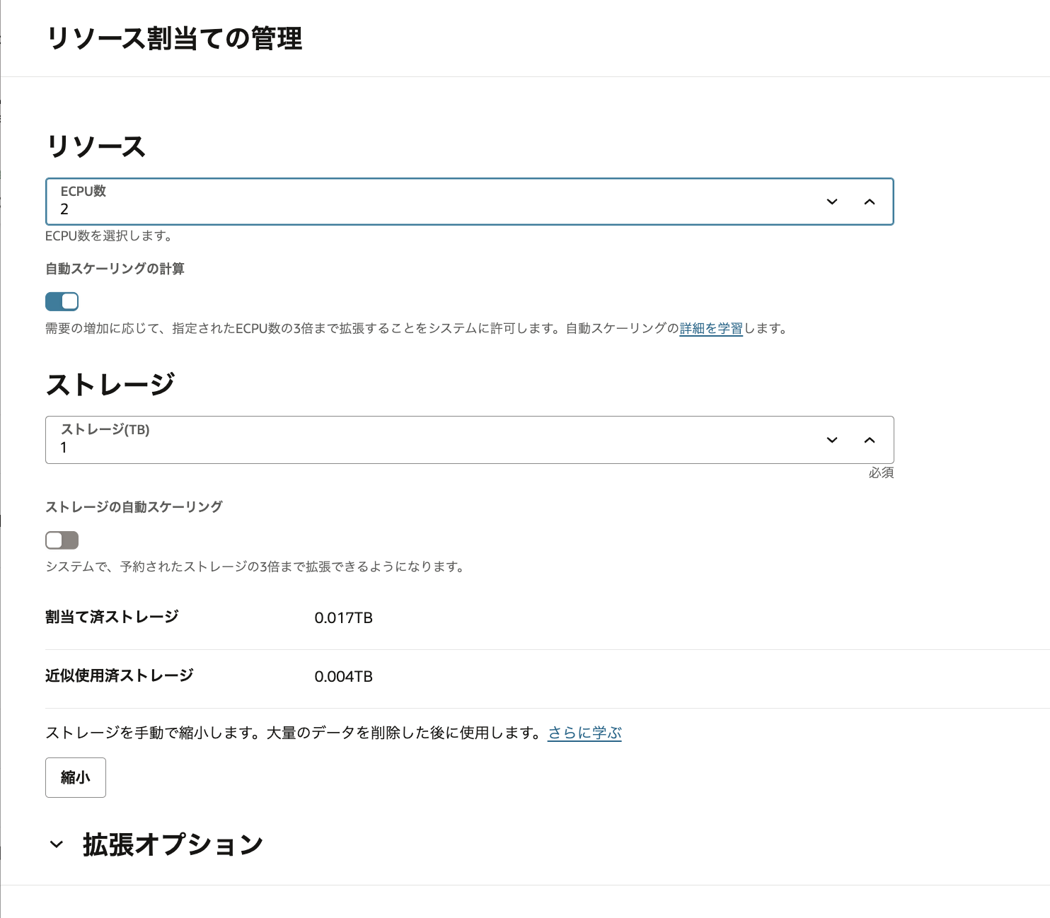Click the 縮小 button
This screenshot has height=918, width=1050.
click(x=76, y=777)
